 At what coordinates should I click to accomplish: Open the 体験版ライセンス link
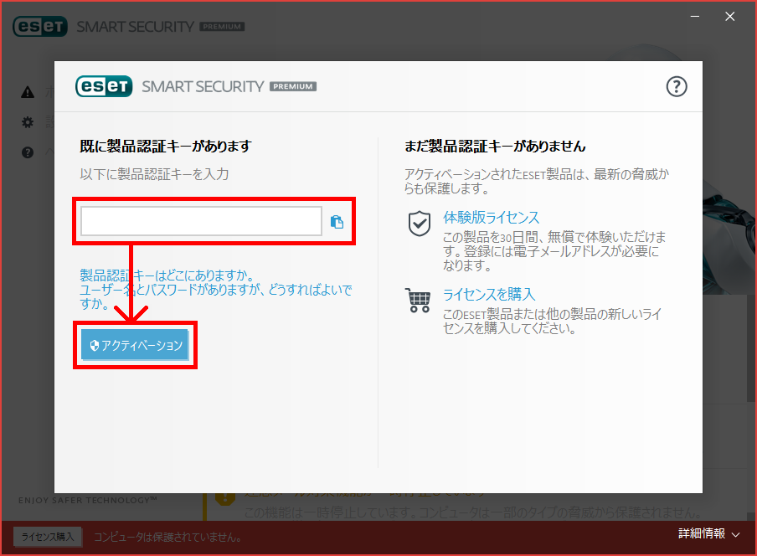[491, 217]
